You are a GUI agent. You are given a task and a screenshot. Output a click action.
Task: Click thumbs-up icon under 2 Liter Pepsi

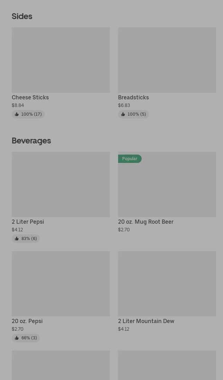(x=17, y=239)
